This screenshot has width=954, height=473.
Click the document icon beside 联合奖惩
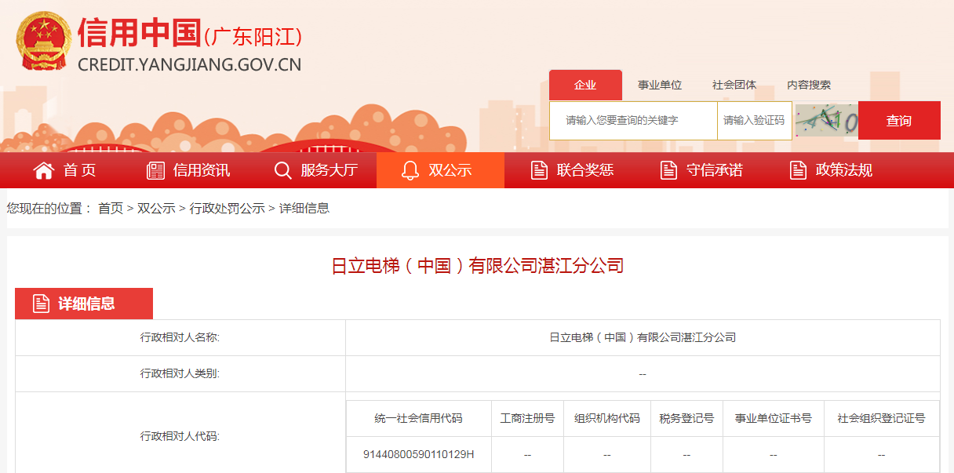click(539, 170)
